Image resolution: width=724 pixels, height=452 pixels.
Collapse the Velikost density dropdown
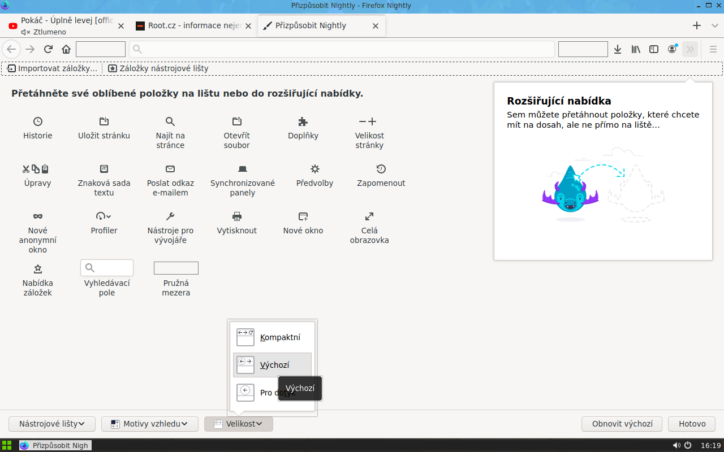click(x=239, y=424)
